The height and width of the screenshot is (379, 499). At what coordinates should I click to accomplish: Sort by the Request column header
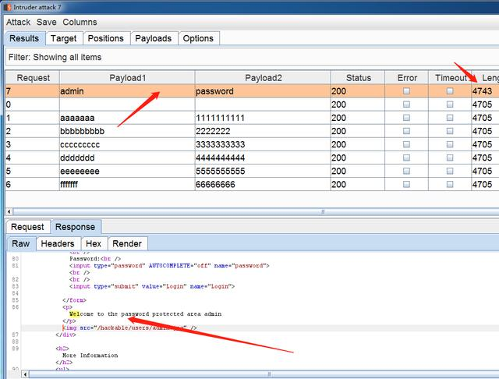click(x=33, y=78)
